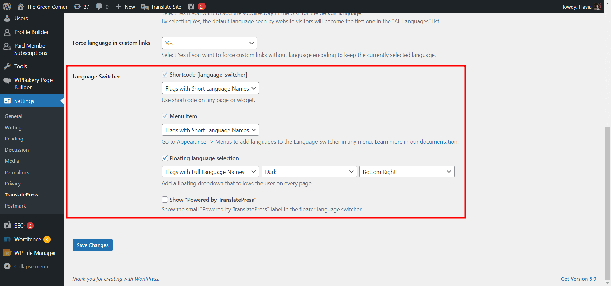Open the Shortcode switcher style dropdown
Screen dimensions: 611x286
(210, 88)
